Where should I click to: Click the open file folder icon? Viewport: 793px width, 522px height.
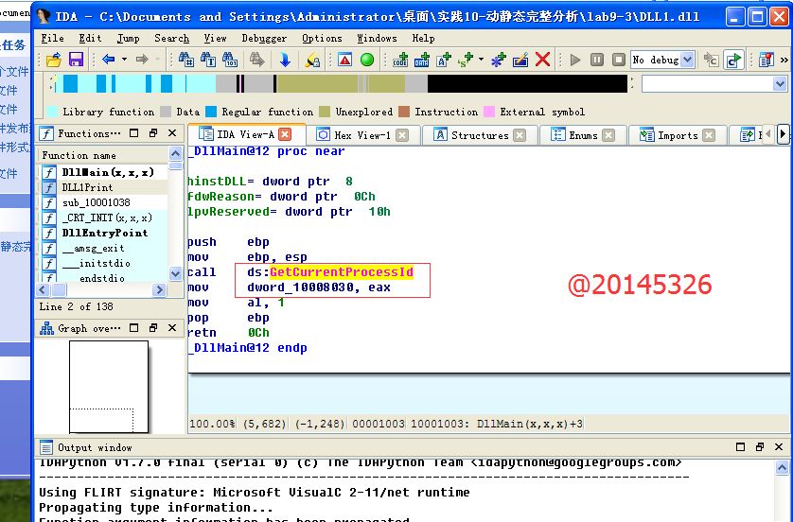54,60
